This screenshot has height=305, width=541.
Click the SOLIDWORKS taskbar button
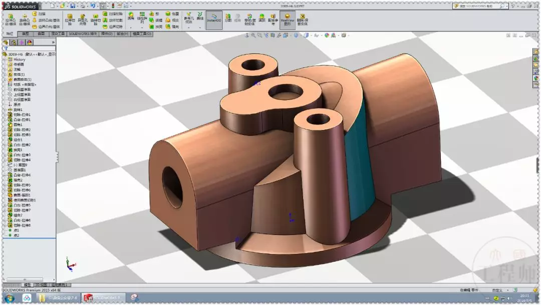point(103,298)
